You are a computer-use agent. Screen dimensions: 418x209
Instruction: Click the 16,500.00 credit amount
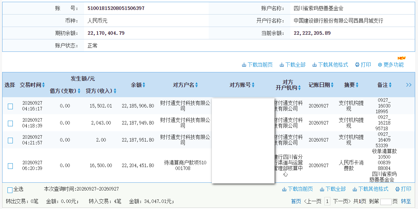tap(101, 165)
